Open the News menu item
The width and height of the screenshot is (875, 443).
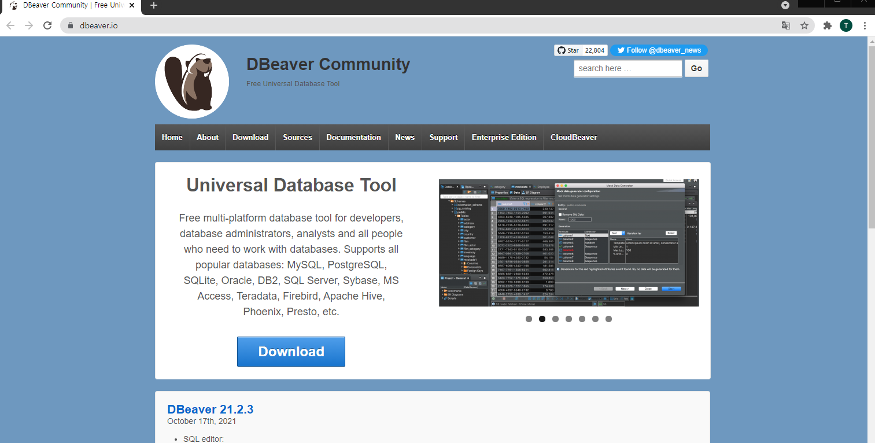405,138
